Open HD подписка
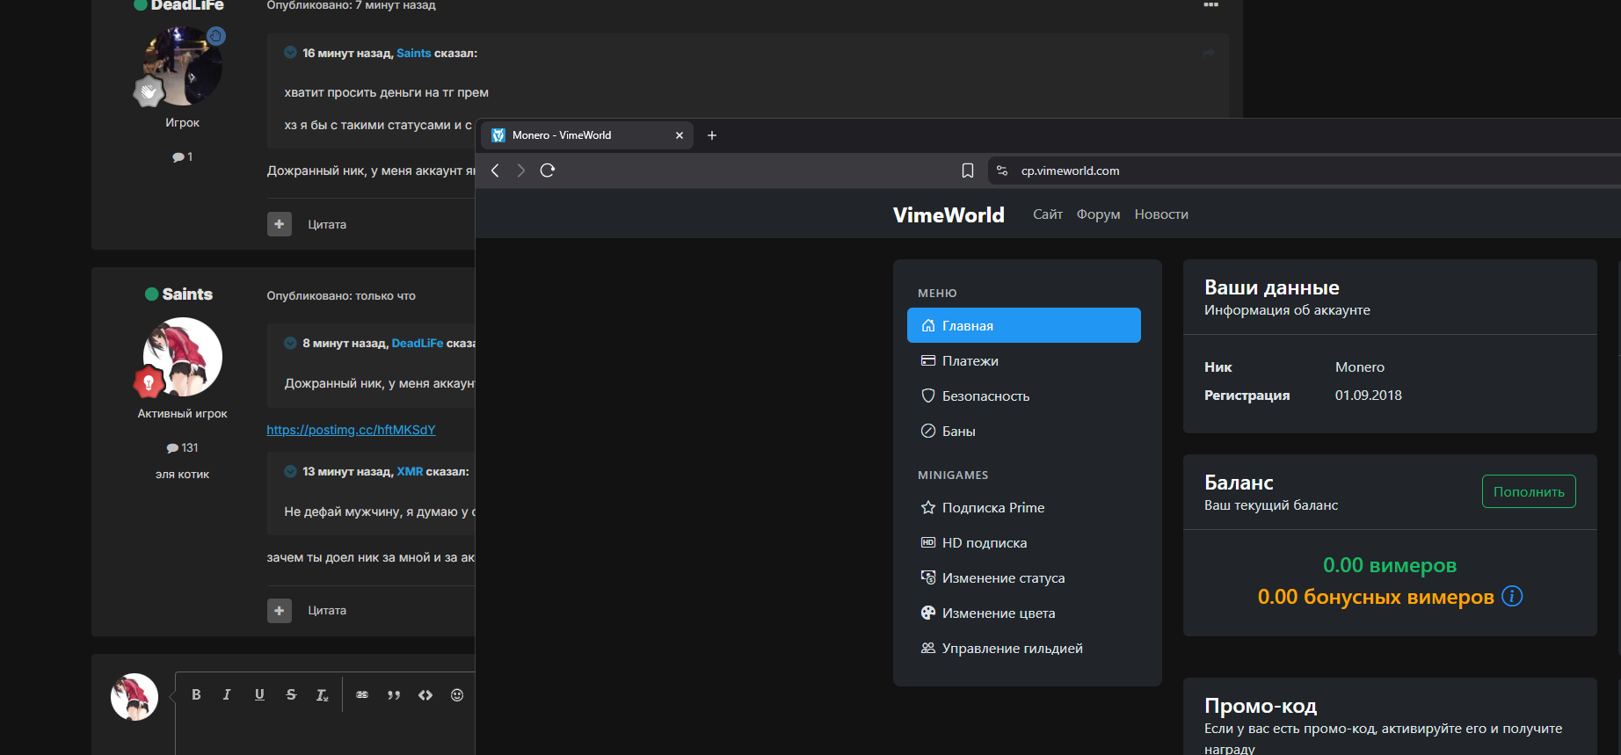This screenshot has width=1621, height=755. click(x=1024, y=542)
